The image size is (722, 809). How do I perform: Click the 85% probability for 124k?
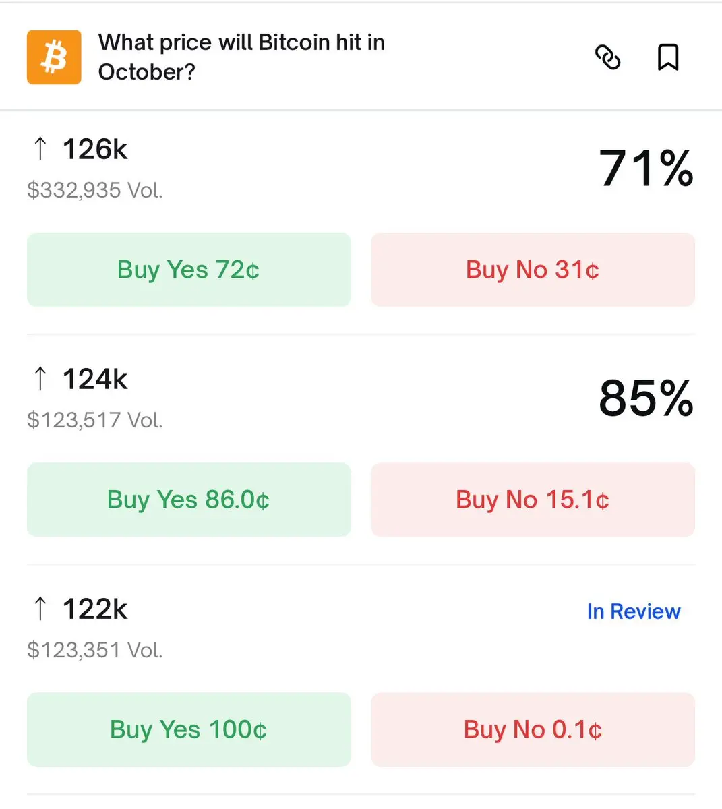(x=645, y=398)
